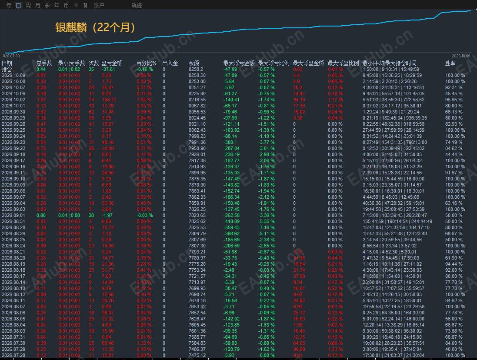Click the -559.43 max floating loss value
Viewport: 477px width, 360px height.
[x=231, y=227]
